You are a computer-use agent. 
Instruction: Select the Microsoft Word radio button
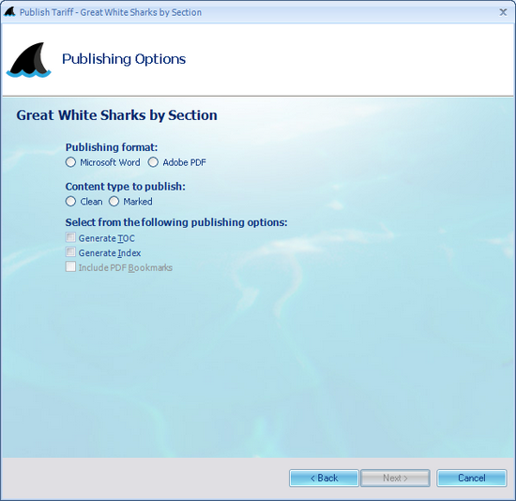[70, 162]
